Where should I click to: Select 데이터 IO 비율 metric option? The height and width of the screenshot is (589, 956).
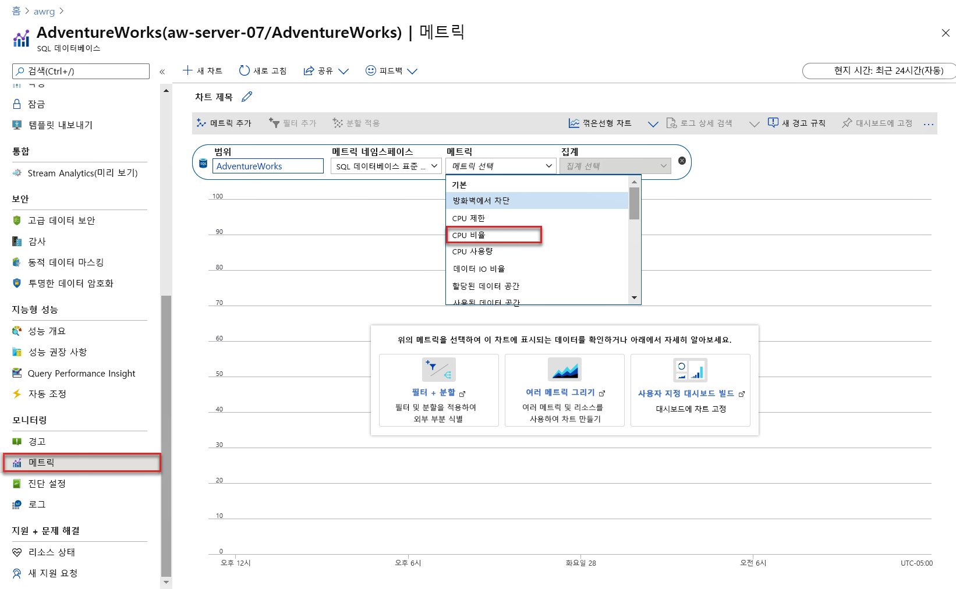coord(537,269)
